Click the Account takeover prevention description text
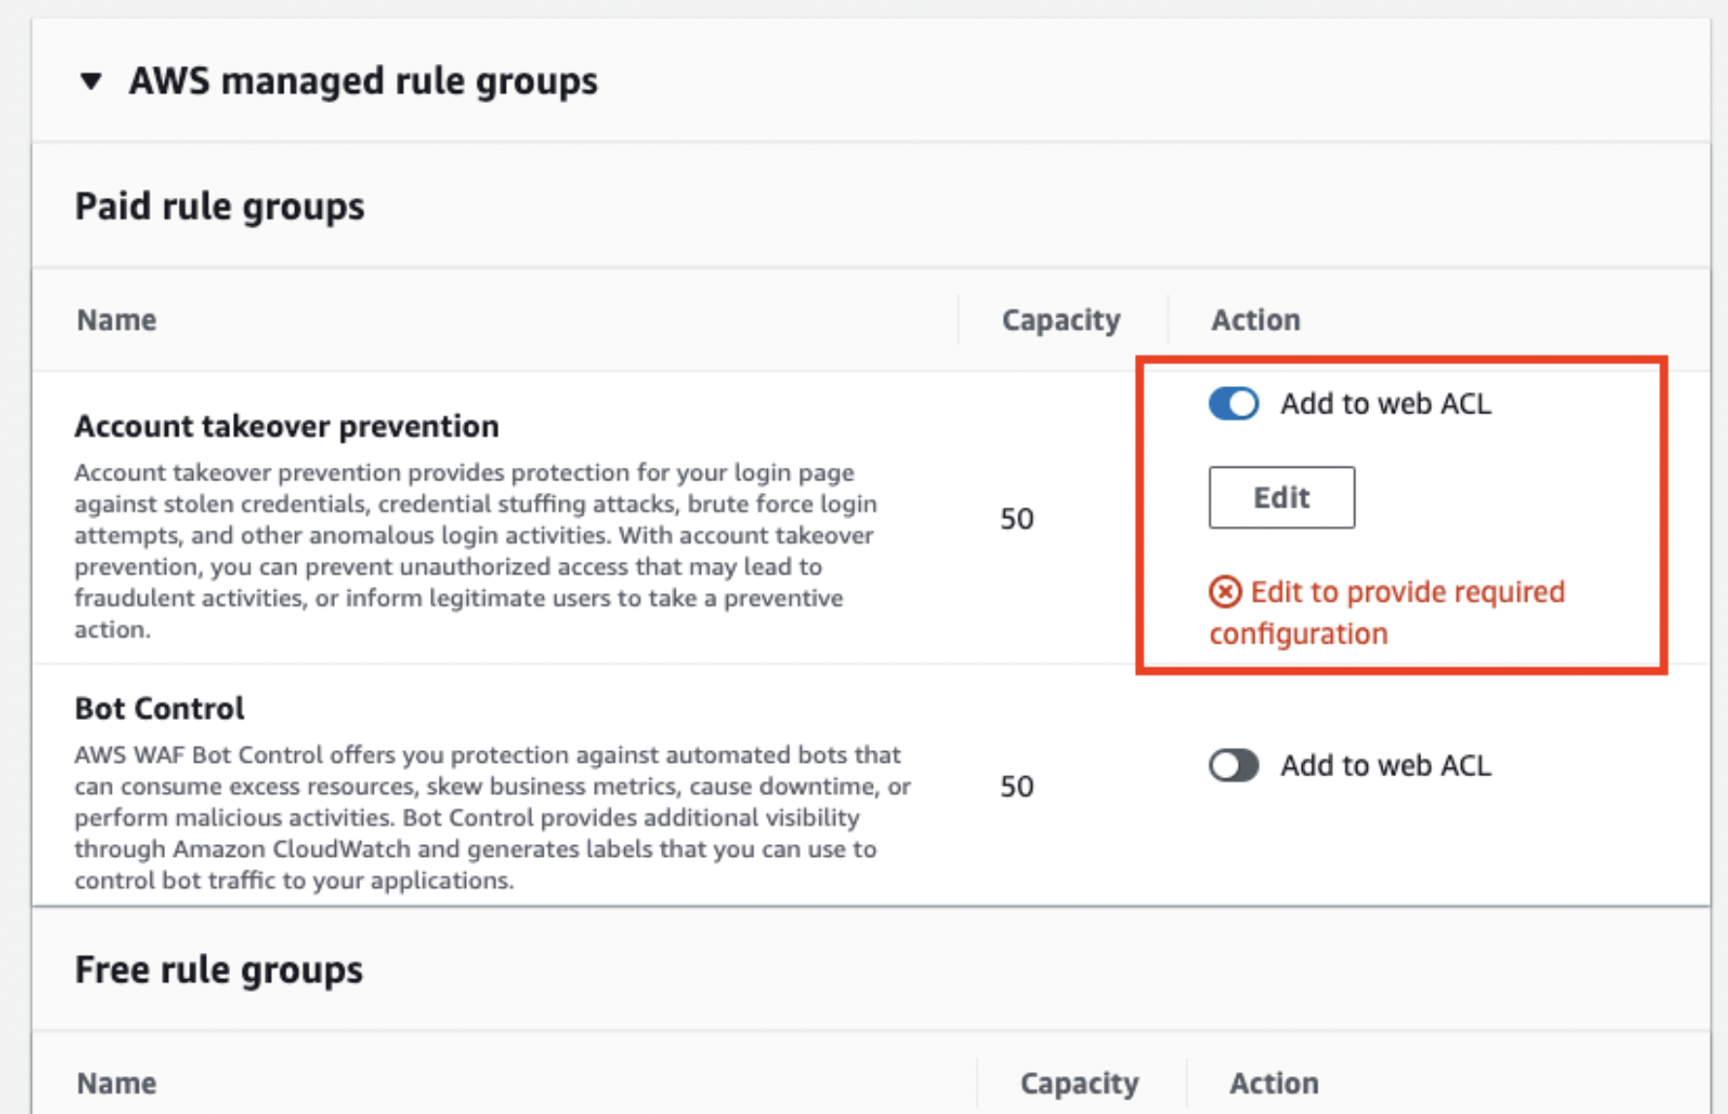This screenshot has width=1728, height=1114. pos(476,550)
